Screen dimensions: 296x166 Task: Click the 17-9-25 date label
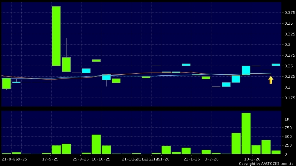[50, 159]
